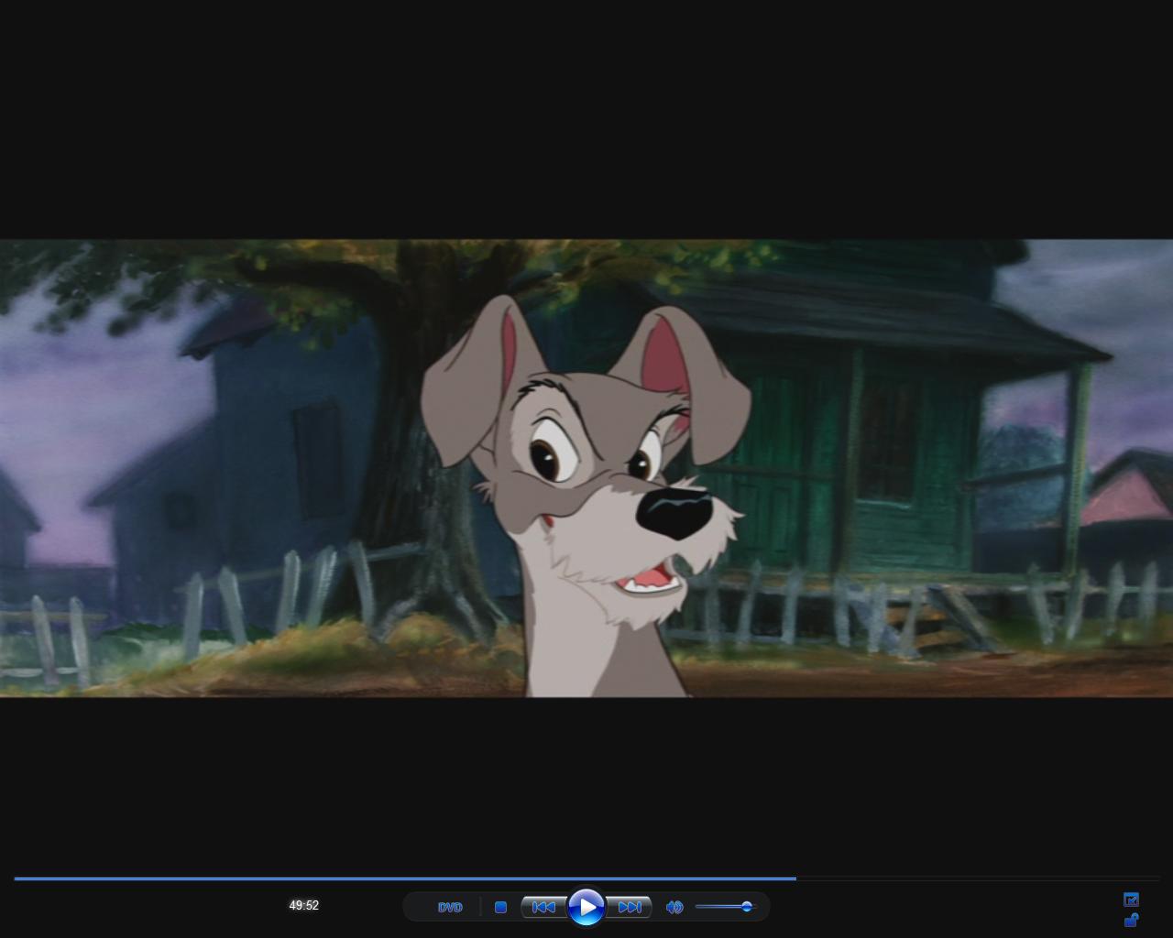Stop DVD playback with the square icon
The image size is (1173, 938).
pos(500,907)
